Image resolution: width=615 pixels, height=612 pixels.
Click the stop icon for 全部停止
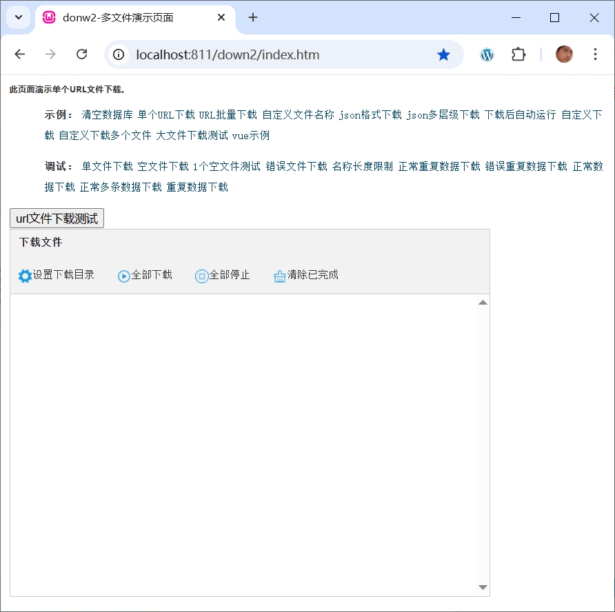pos(202,276)
